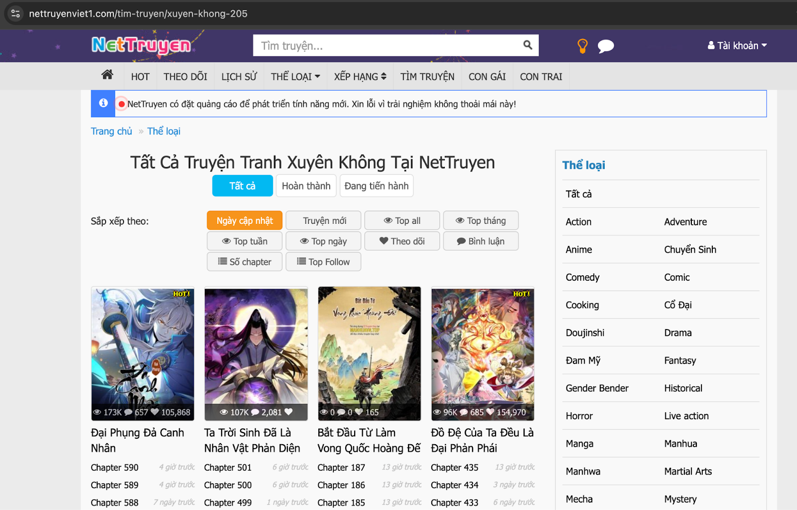Open the LỊCH SỬ menu item
The height and width of the screenshot is (510, 797).
[x=239, y=77]
